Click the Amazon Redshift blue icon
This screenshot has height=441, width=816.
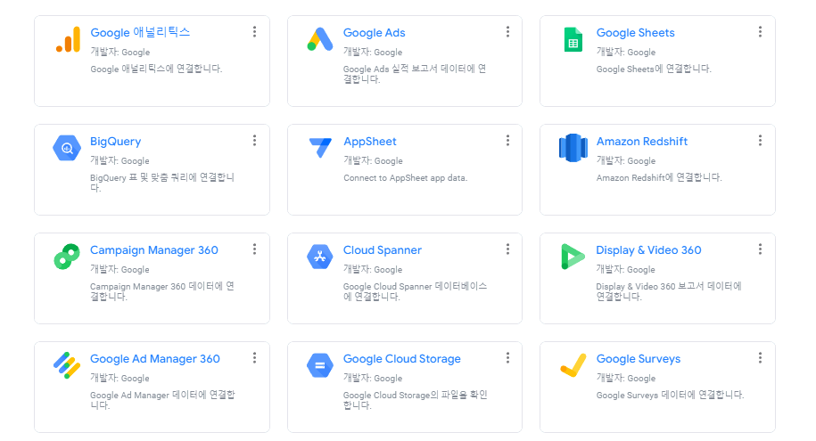point(573,148)
